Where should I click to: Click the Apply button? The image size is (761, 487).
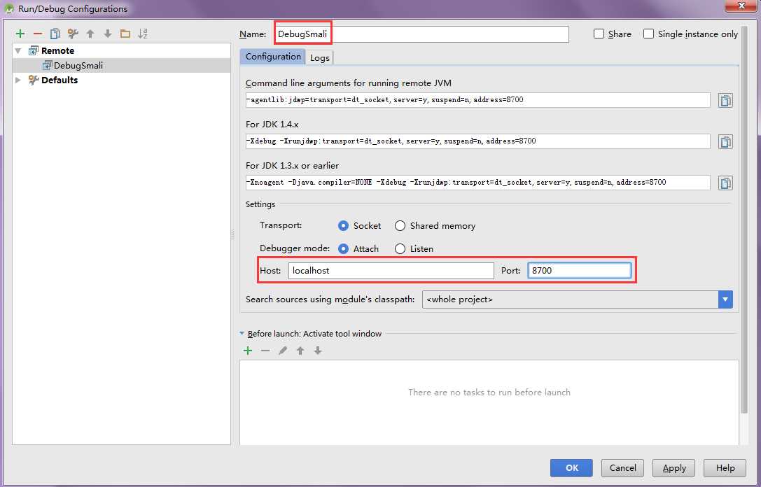pos(674,468)
